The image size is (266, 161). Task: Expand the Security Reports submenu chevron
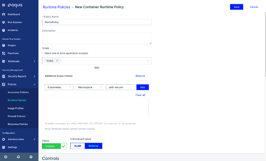point(34,76)
